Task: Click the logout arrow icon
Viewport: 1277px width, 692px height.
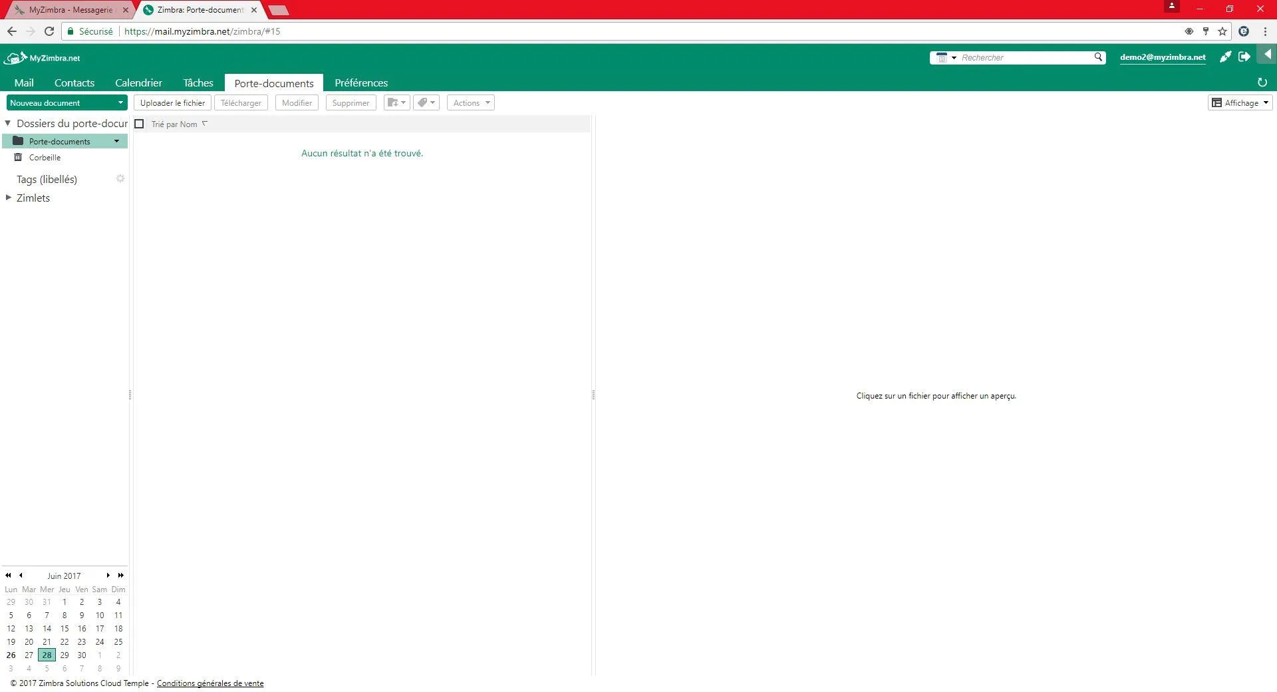Action: click(x=1244, y=57)
